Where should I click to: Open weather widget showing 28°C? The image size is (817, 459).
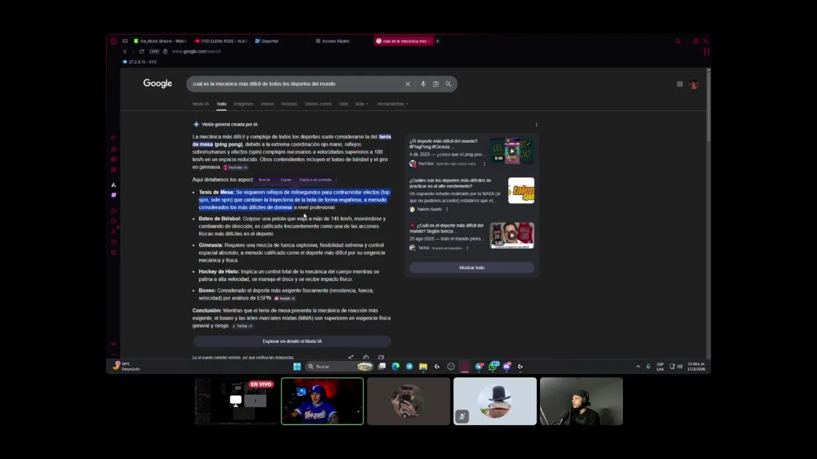[126, 366]
